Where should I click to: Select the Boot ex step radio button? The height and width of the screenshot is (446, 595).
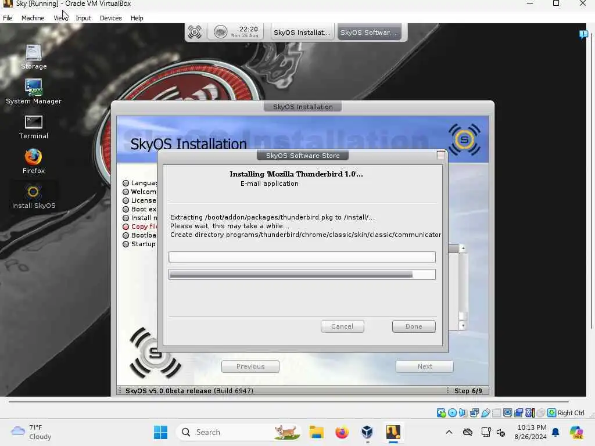pyautogui.click(x=126, y=209)
